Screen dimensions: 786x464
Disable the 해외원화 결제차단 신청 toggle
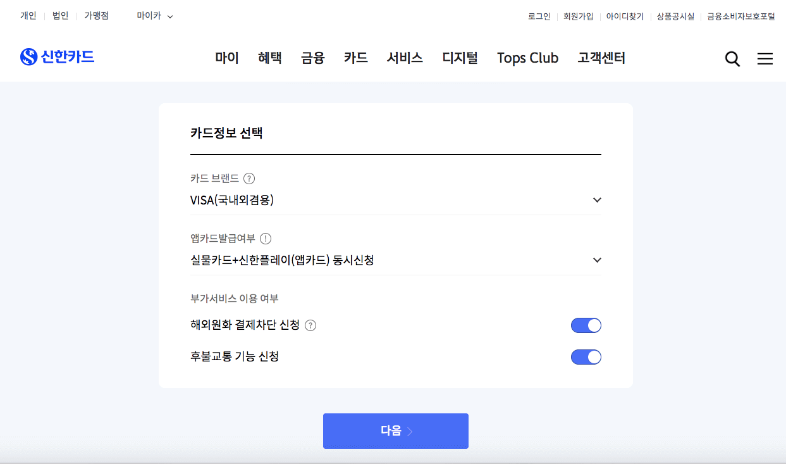(586, 325)
